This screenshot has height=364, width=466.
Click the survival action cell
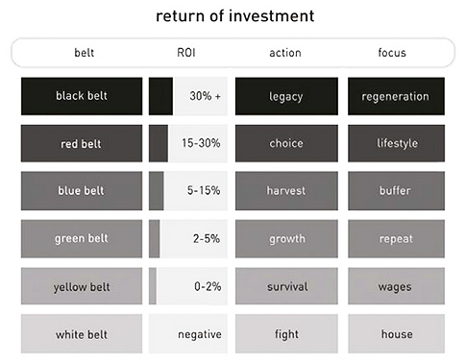pos(286,286)
